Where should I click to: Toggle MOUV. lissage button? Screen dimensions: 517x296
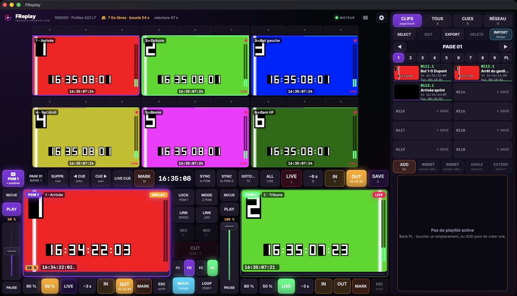pos(184,286)
